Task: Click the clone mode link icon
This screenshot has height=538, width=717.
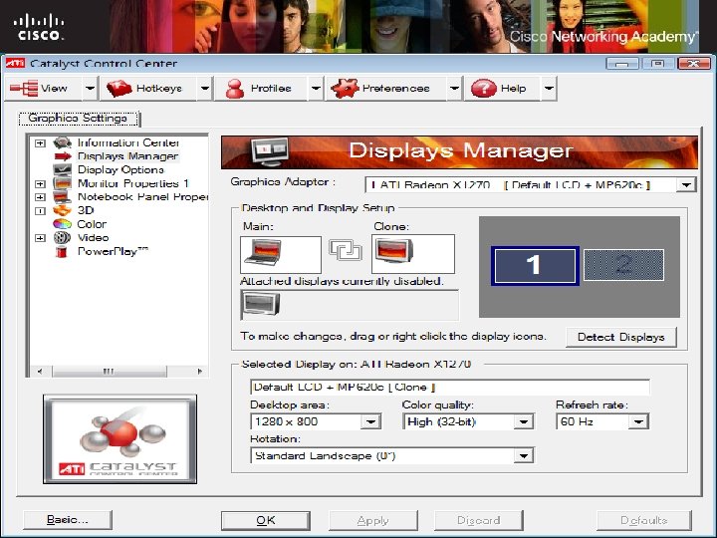Action: coord(346,251)
